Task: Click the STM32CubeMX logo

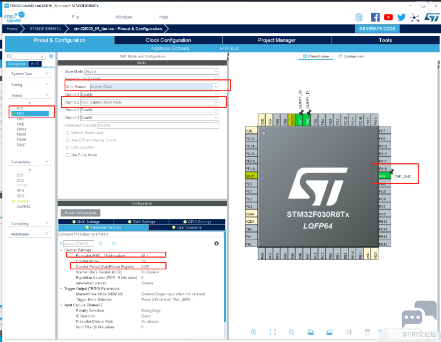Action: 14,17
